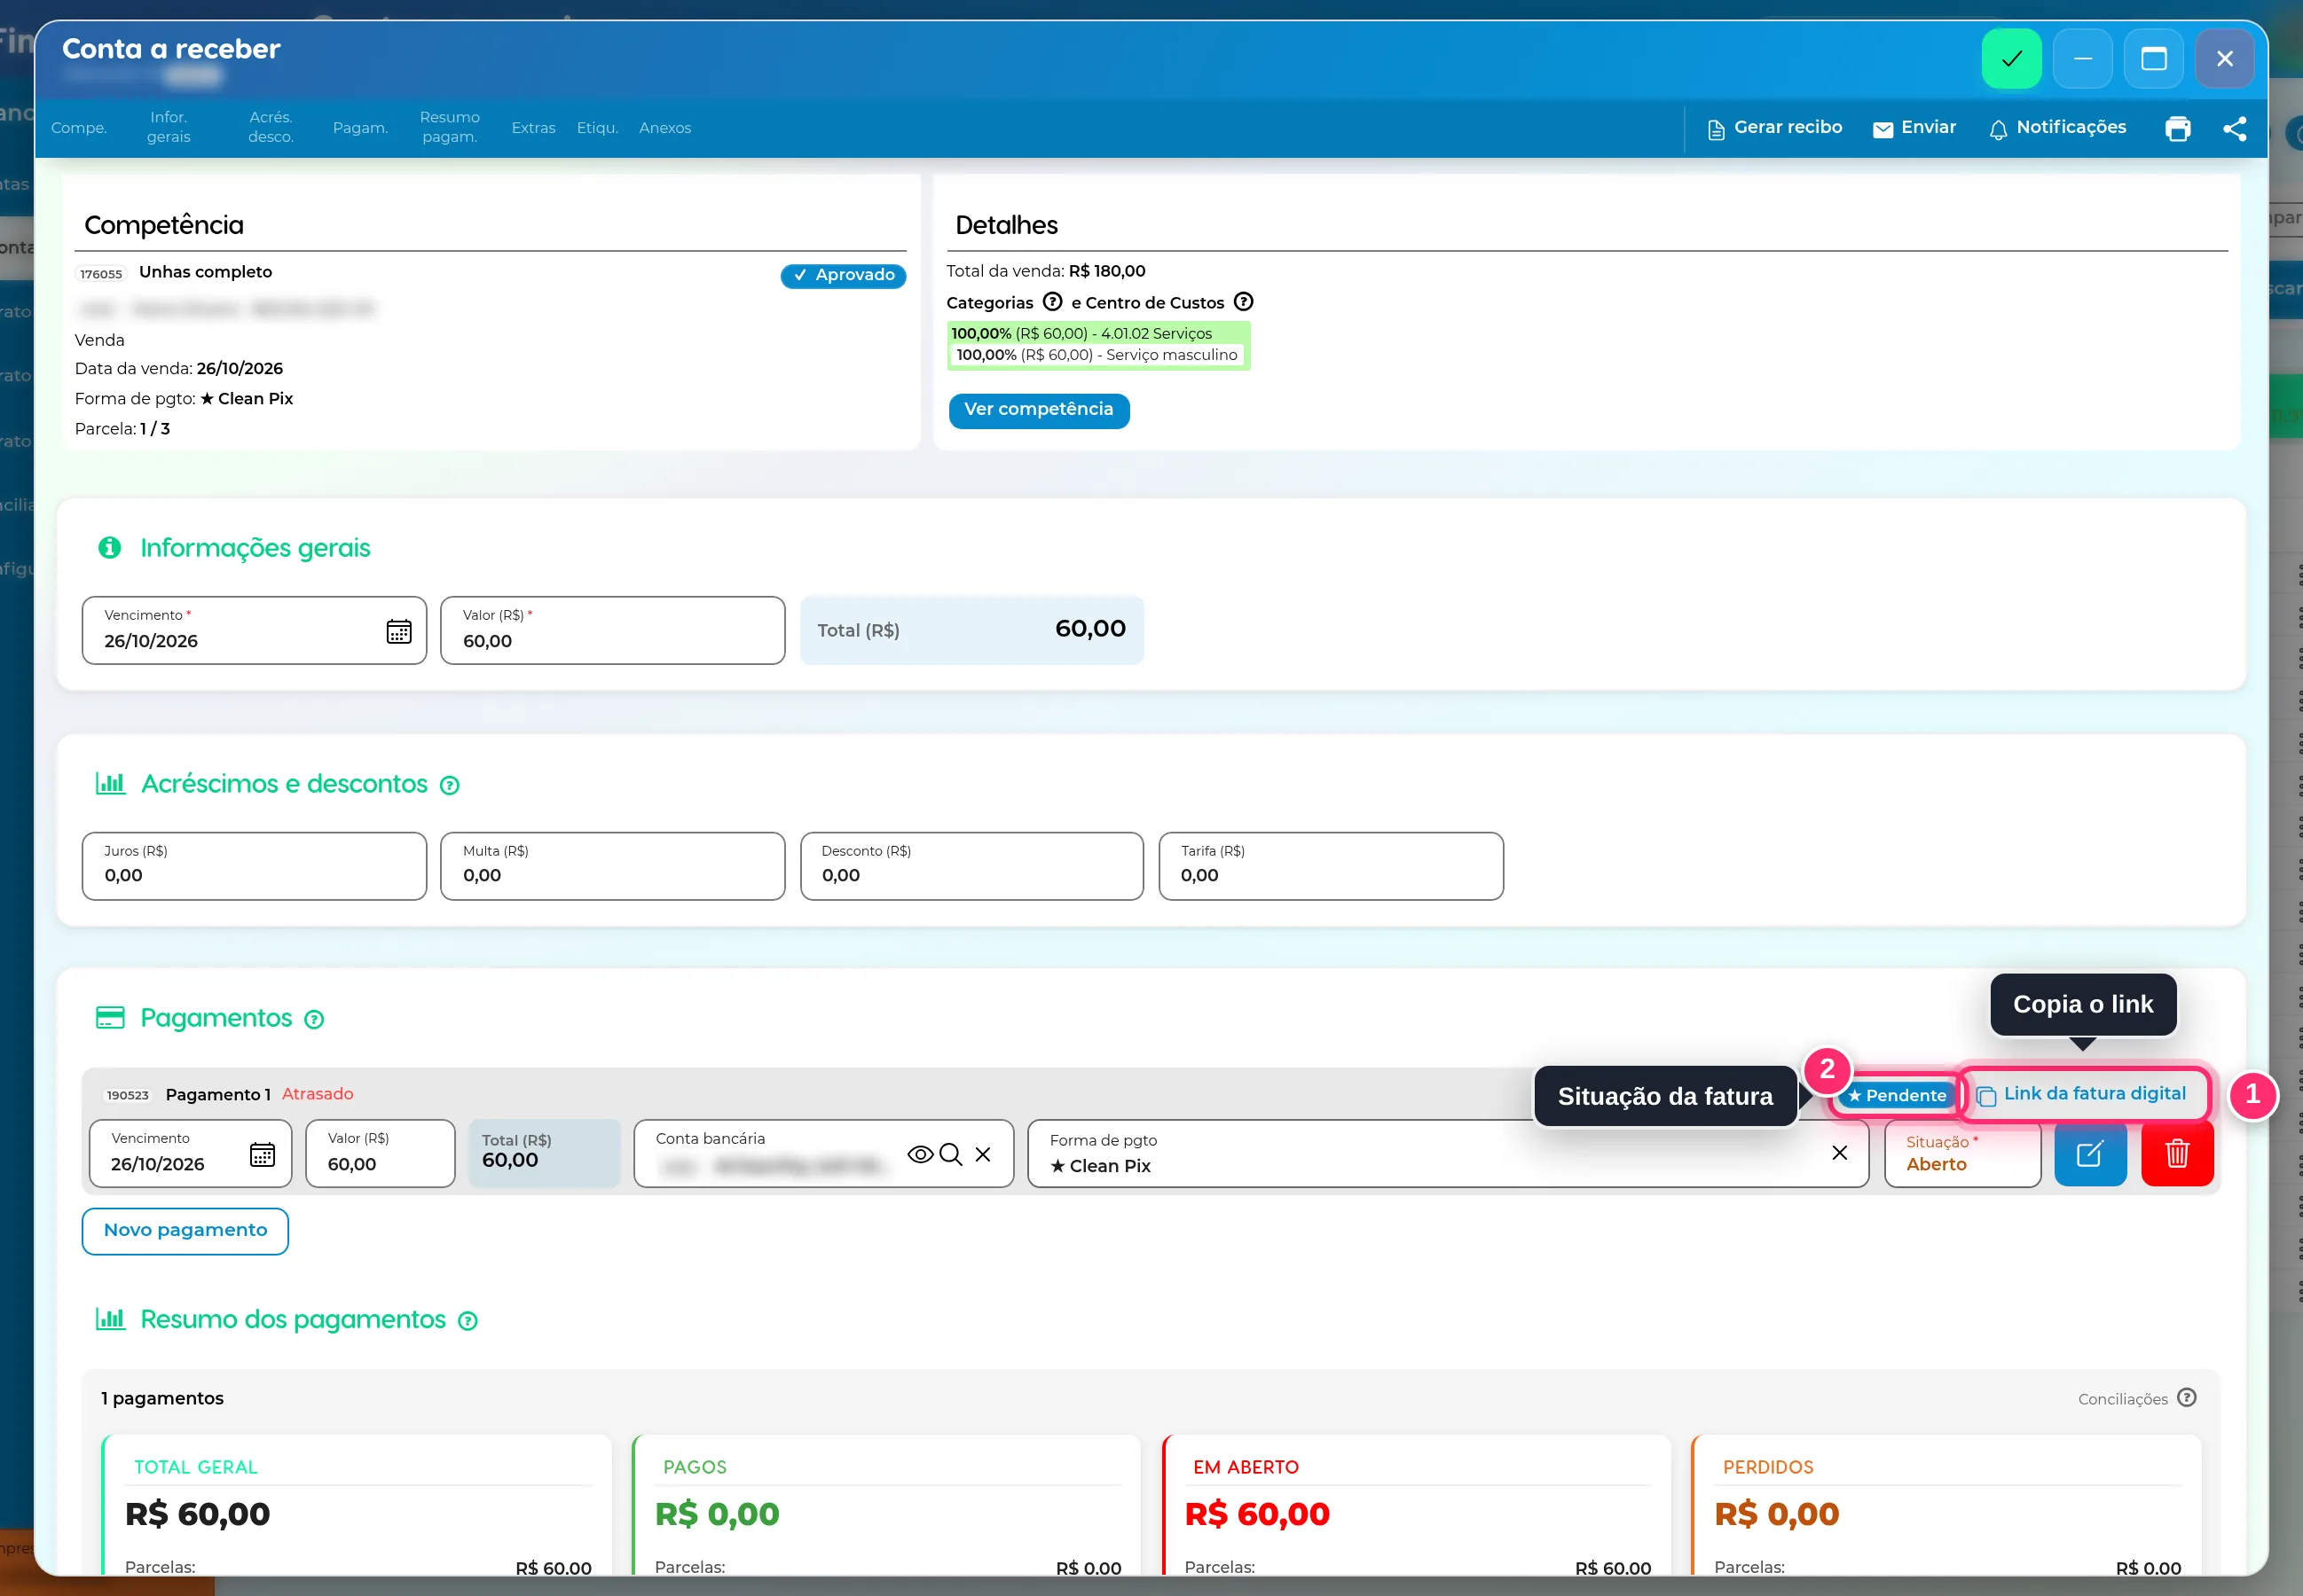The image size is (2303, 1596).
Task: Copy the Link da fatura digital
Action: pyautogui.click(x=2082, y=1094)
